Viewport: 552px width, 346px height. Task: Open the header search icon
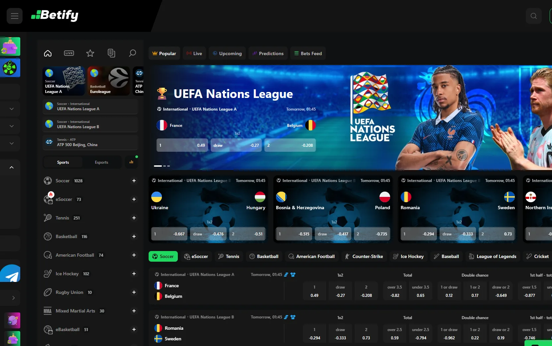tap(534, 16)
